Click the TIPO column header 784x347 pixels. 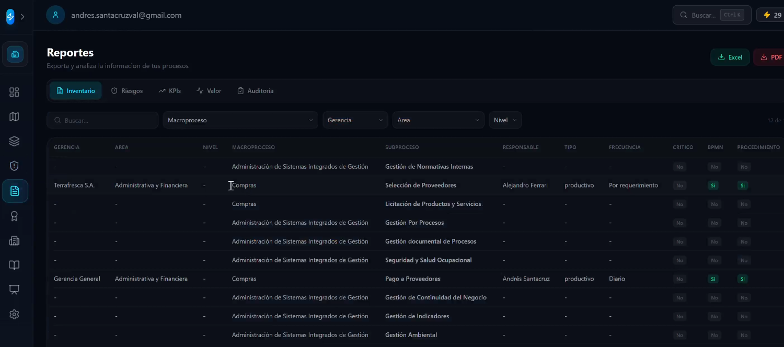(570, 147)
